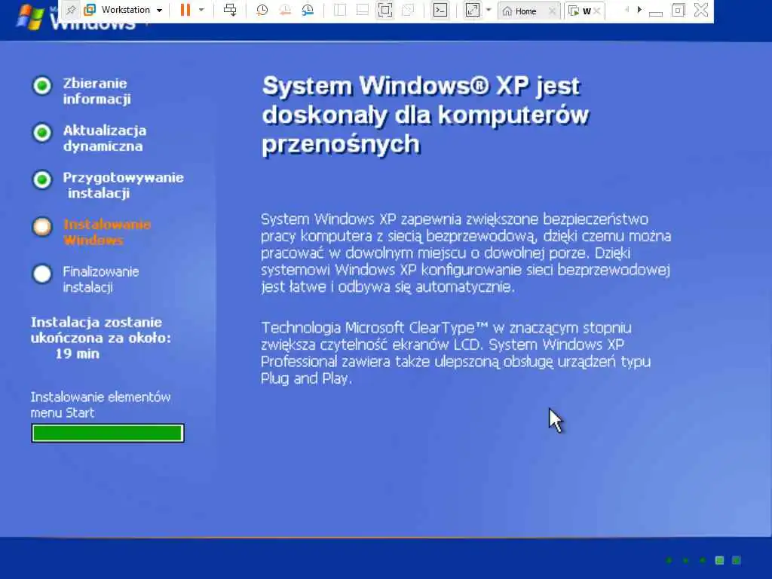This screenshot has height=579, width=772.
Task: Click 'Instalowanie elementów menu Start' status text
Action: 101,405
